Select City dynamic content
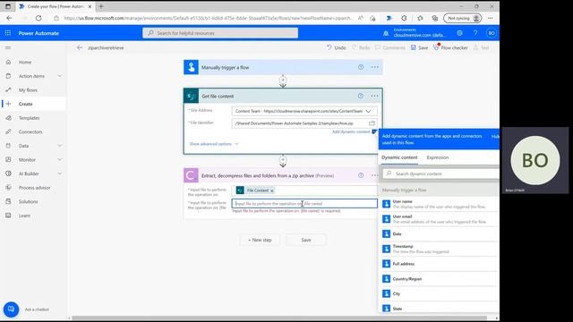This screenshot has width=573, height=322. pos(439,293)
